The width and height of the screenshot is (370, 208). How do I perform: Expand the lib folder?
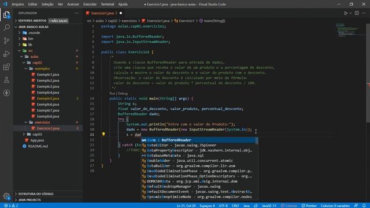pyautogui.click(x=30, y=44)
